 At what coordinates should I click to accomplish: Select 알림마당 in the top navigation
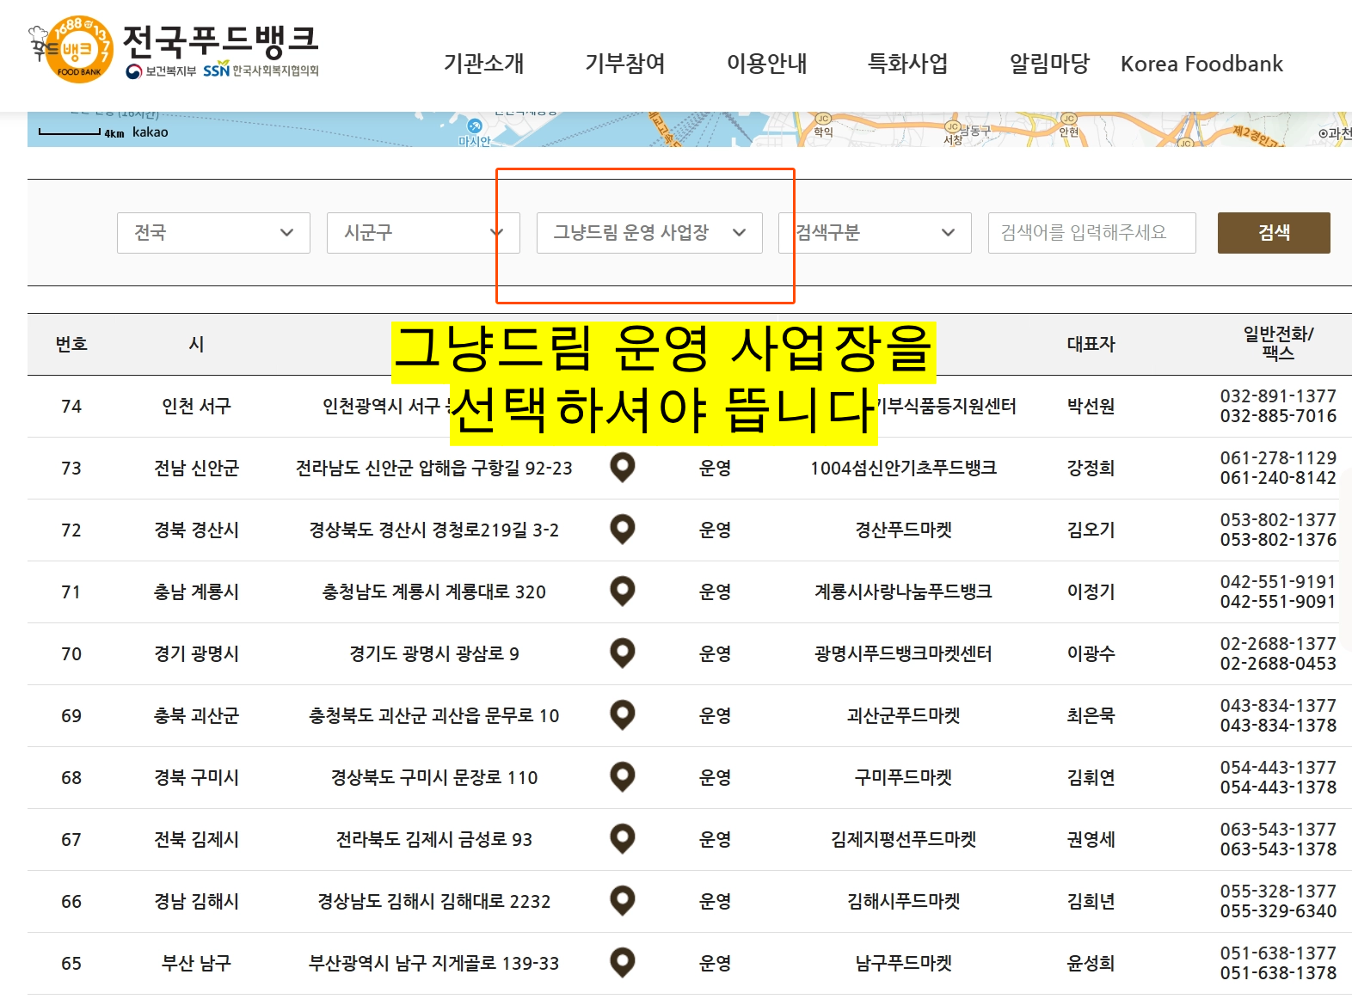click(x=1049, y=64)
